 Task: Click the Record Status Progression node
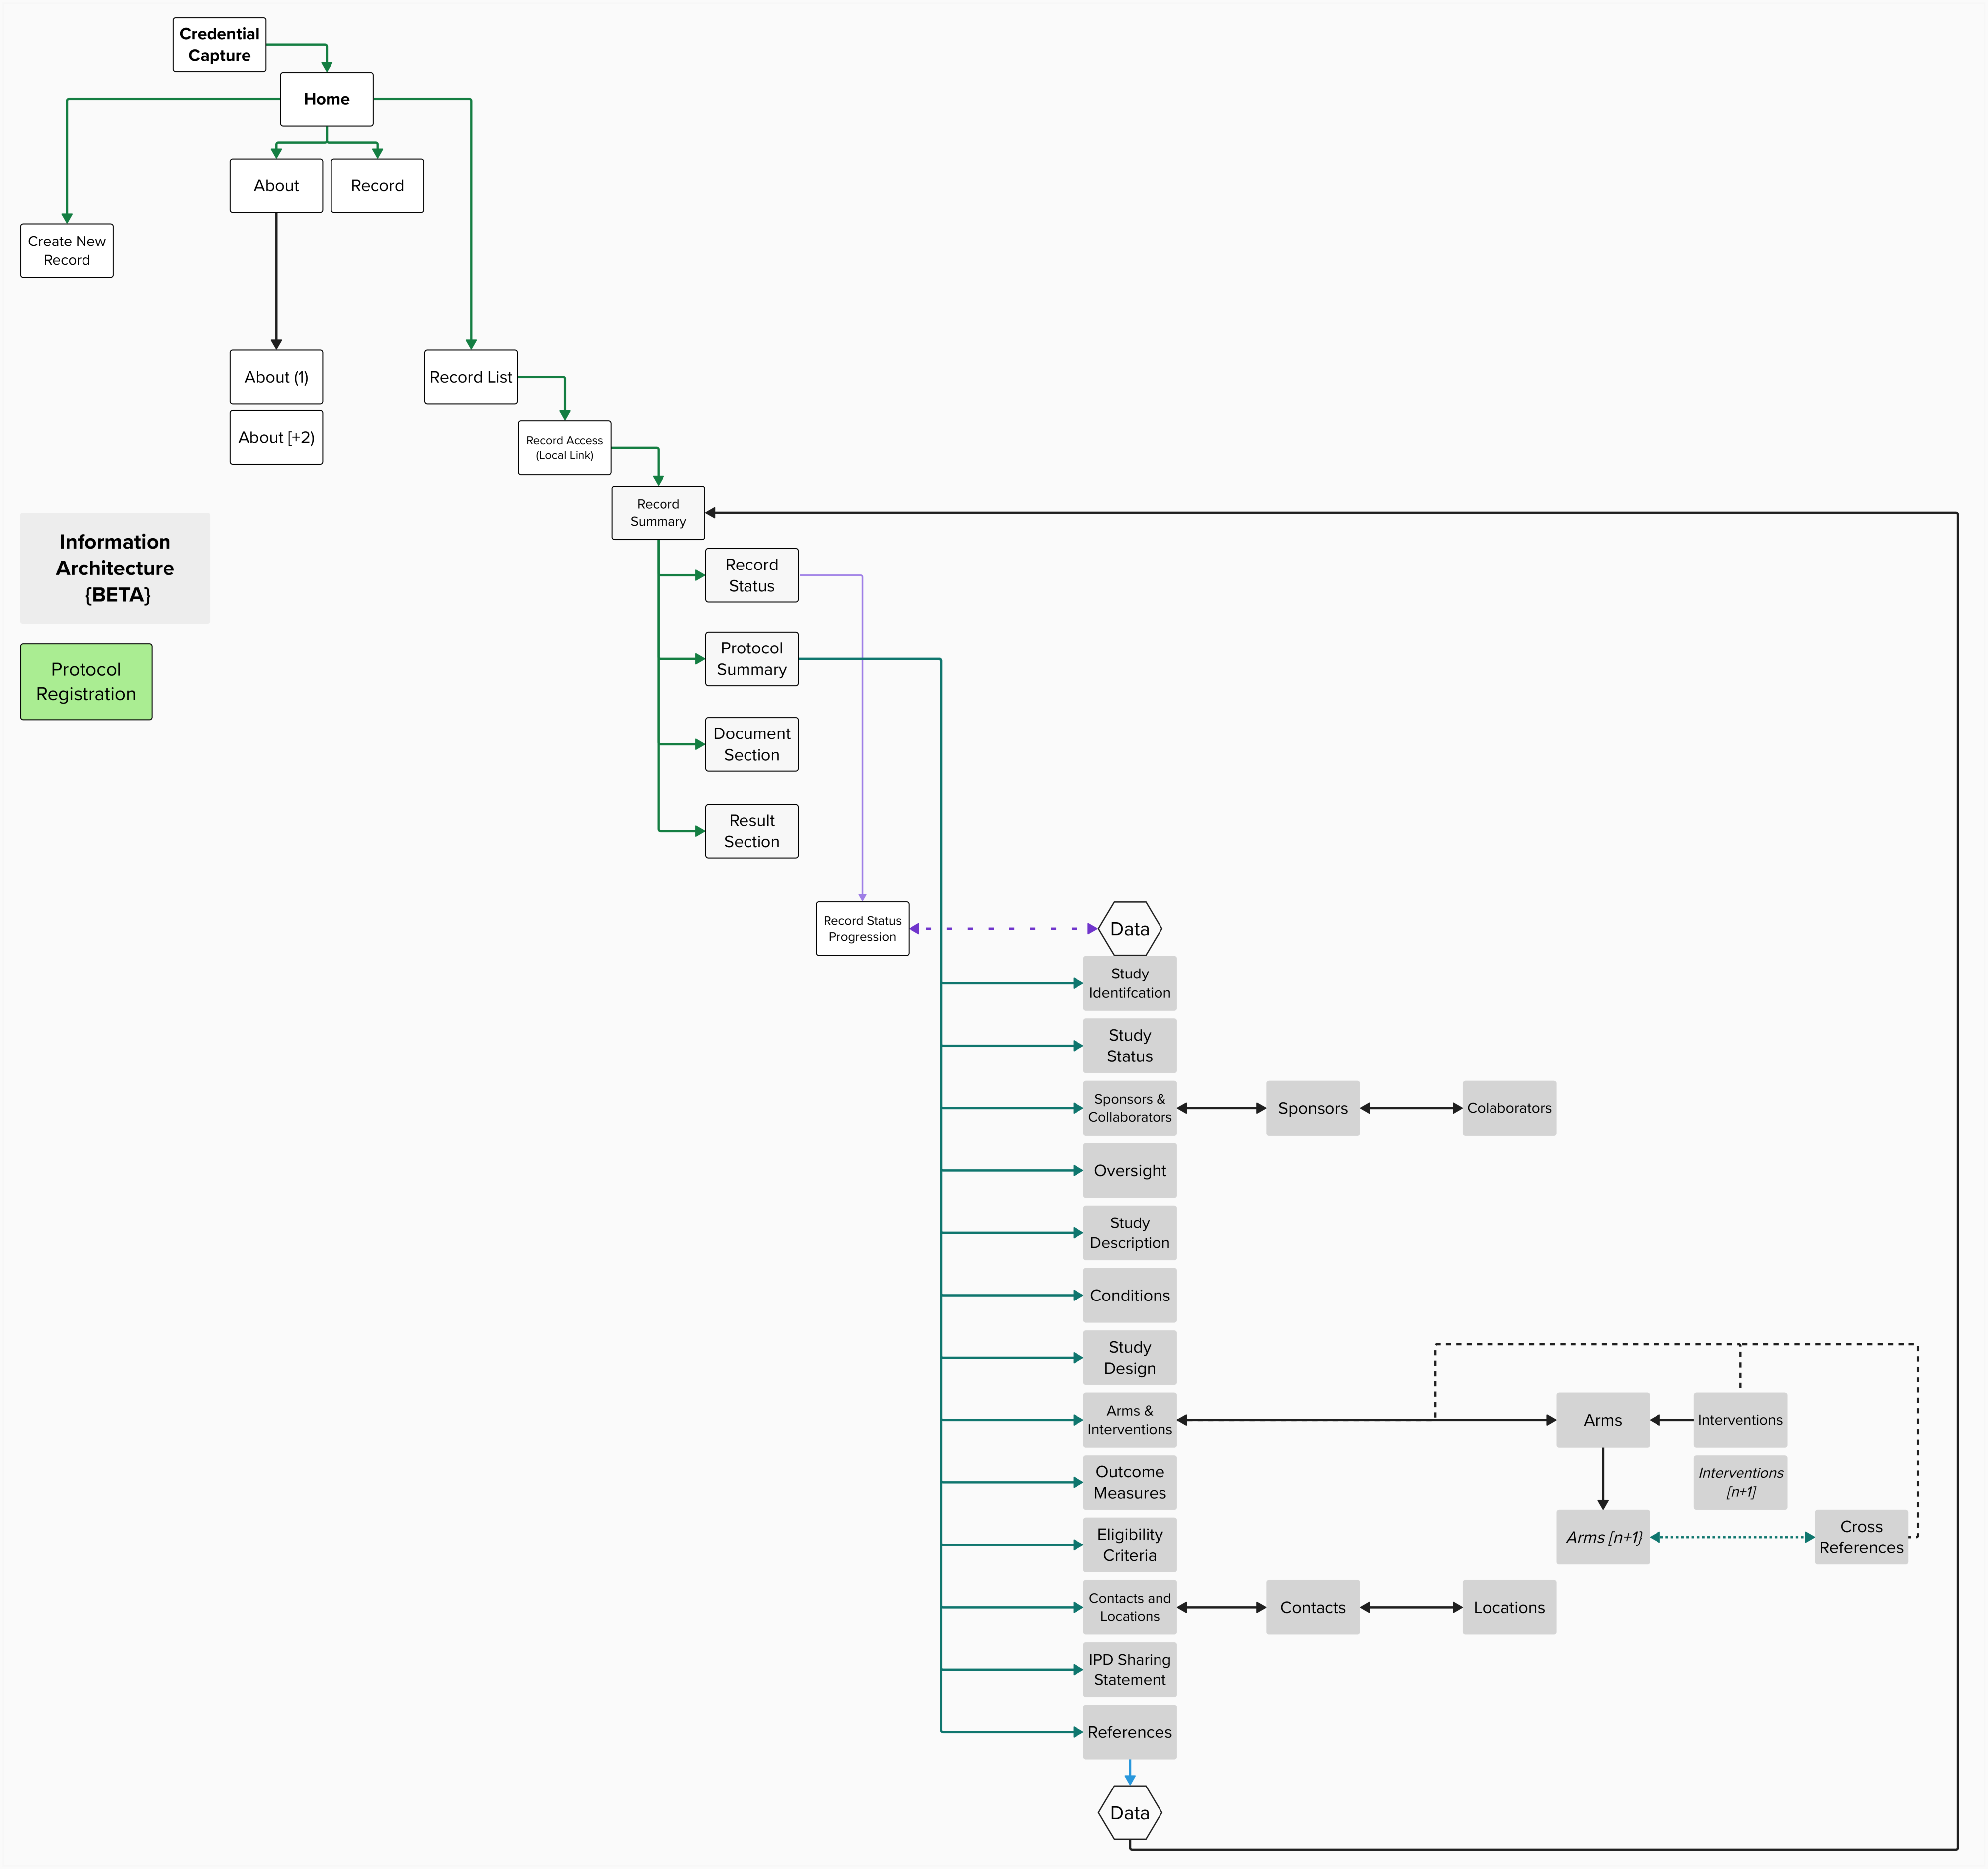(x=862, y=929)
